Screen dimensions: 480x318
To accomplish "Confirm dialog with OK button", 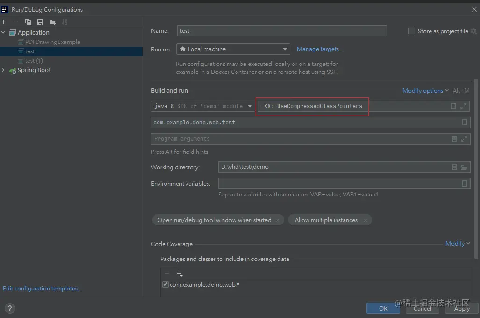I will pyautogui.click(x=383, y=308).
